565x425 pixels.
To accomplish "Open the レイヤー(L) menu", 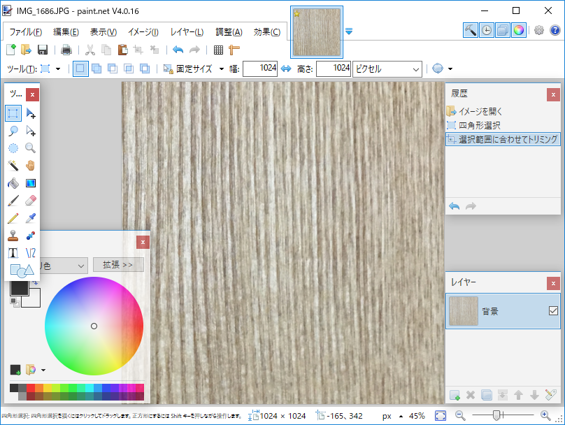I will 187,32.
